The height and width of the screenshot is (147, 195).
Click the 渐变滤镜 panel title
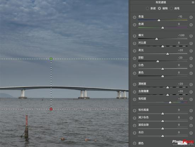(161, 2)
